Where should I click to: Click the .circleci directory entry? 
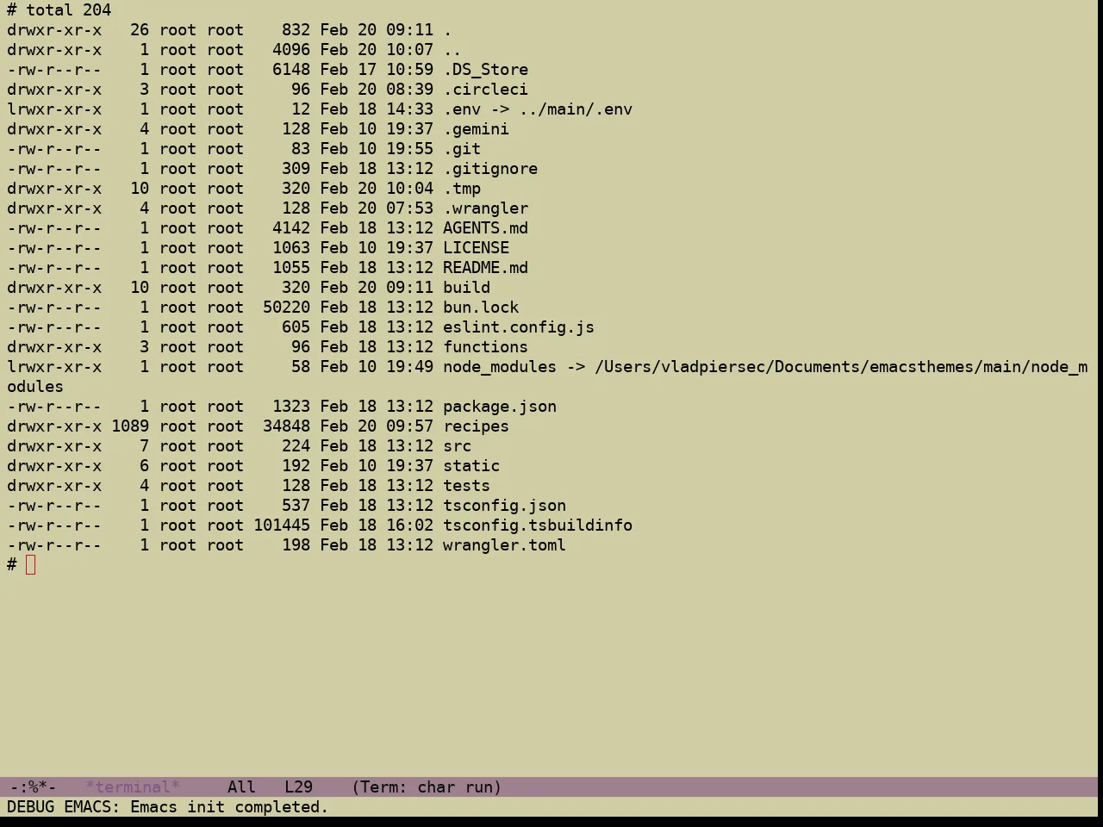tap(486, 90)
